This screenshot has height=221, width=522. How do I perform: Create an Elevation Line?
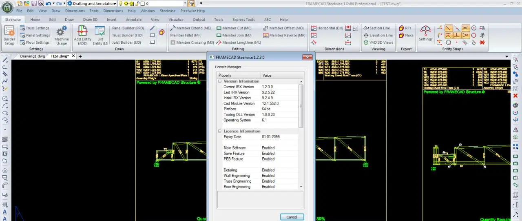(378, 35)
